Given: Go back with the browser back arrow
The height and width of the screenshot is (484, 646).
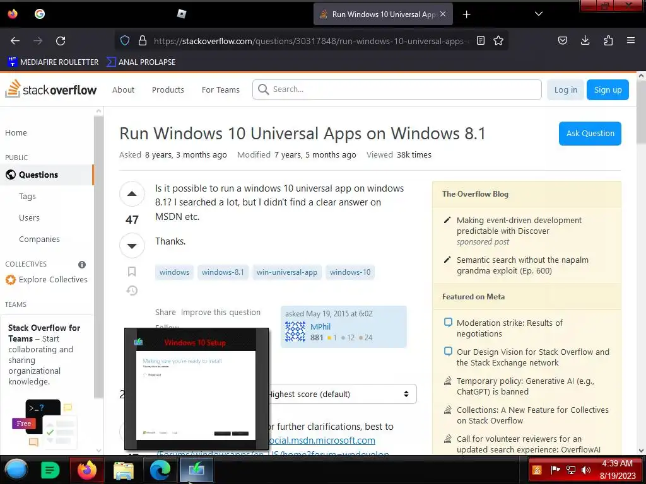Looking at the screenshot, I should [15, 41].
